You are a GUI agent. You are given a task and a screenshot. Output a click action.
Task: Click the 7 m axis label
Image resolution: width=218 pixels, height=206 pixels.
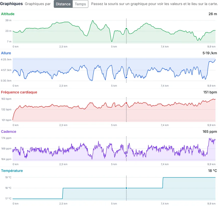pyautogui.click(x=9, y=41)
